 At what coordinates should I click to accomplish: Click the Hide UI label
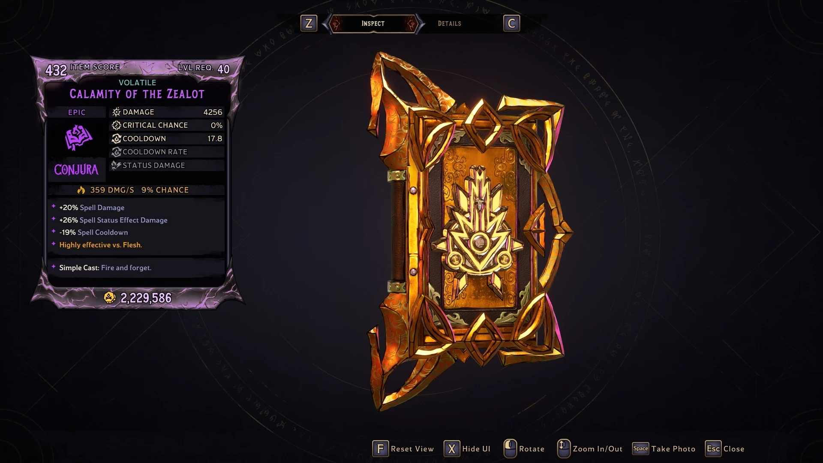(476, 449)
